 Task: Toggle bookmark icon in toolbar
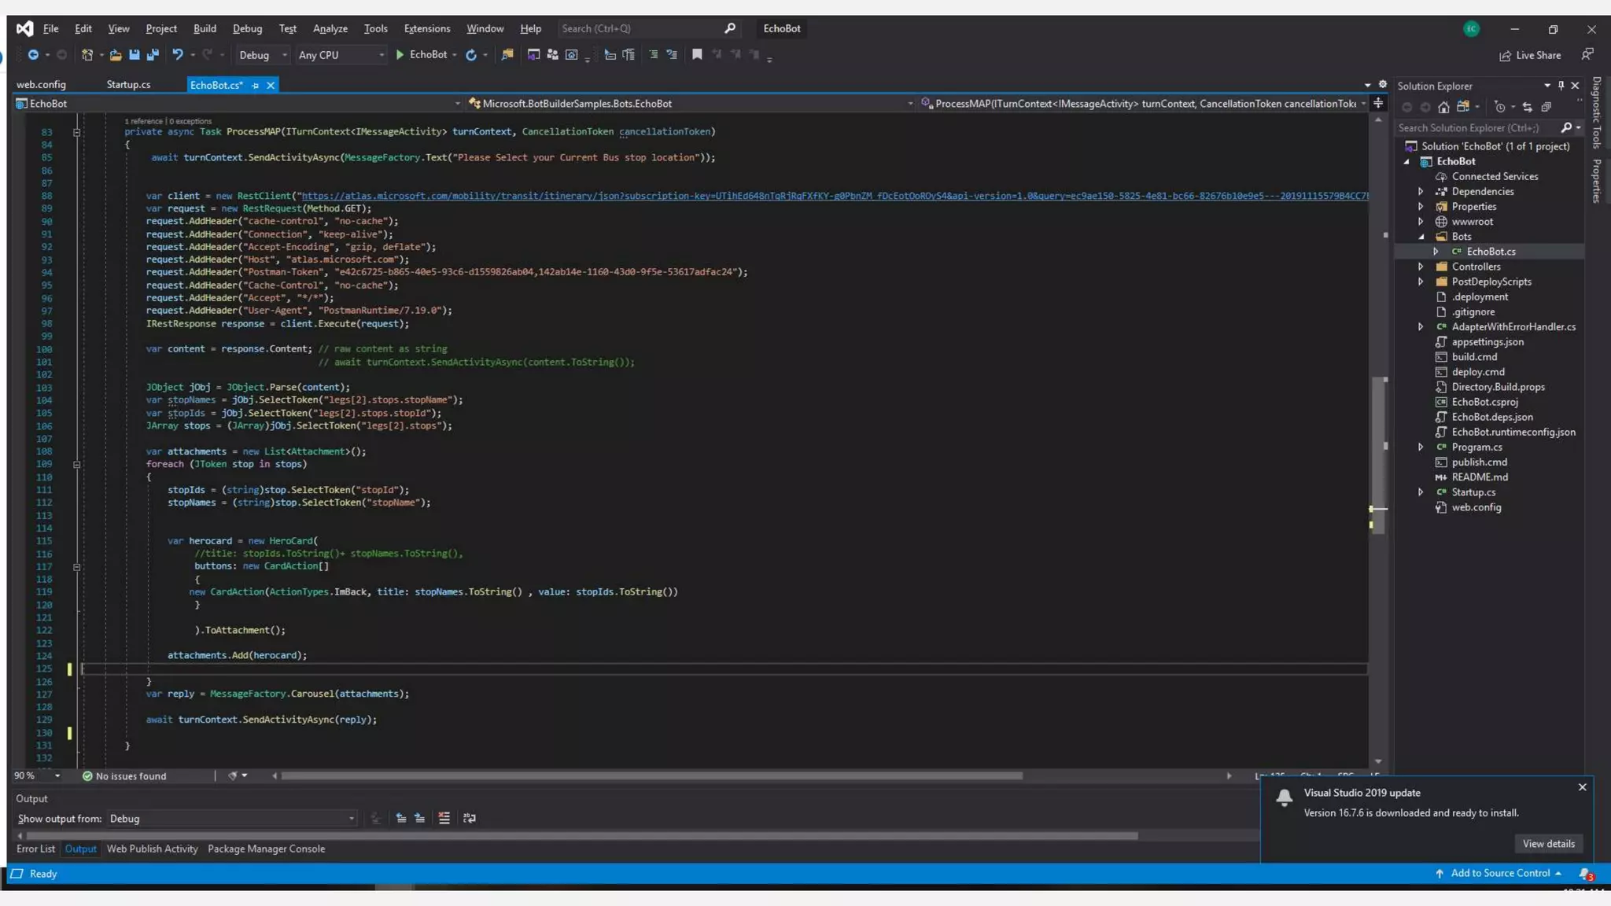[697, 55]
